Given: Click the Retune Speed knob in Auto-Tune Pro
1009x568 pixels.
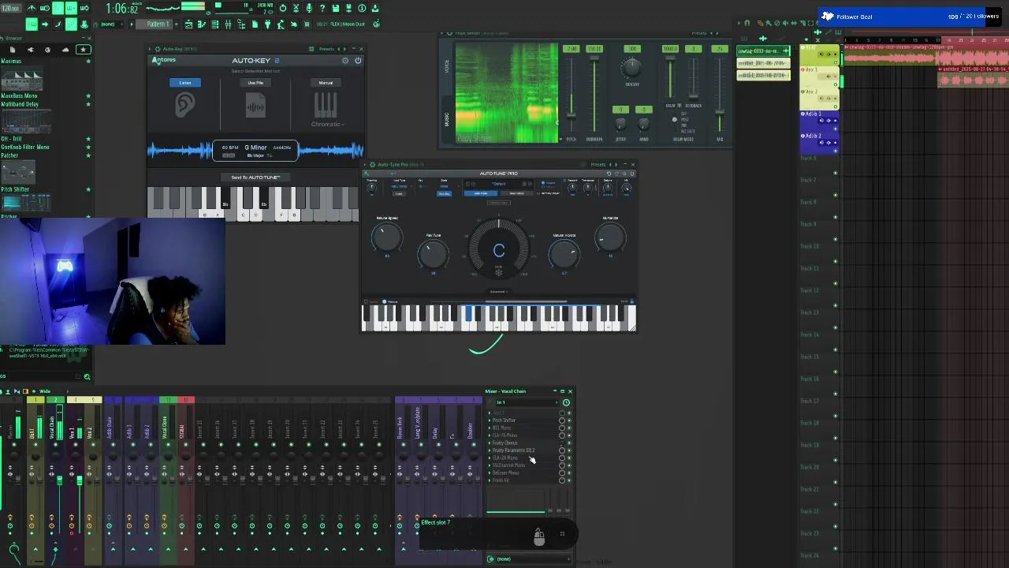Looking at the screenshot, I should coord(387,237).
